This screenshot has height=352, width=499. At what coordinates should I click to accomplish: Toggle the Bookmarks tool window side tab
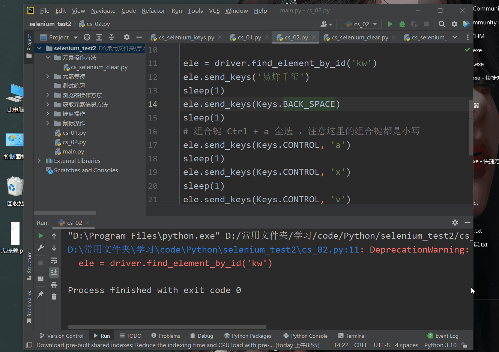click(29, 307)
